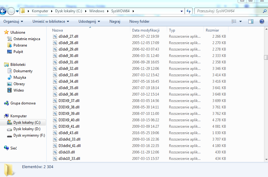
Task: Click the d3dx9_34.dll file icon
Action: pos(55,81)
